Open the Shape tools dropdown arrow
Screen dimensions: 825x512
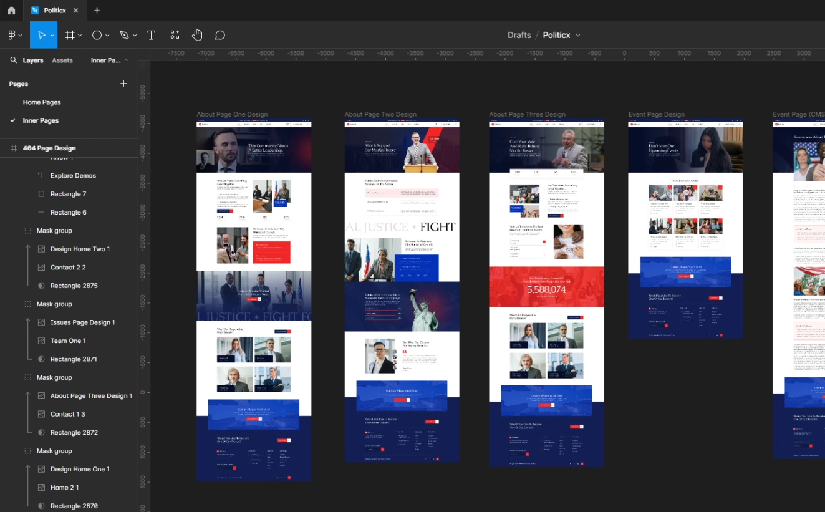pyautogui.click(x=106, y=35)
